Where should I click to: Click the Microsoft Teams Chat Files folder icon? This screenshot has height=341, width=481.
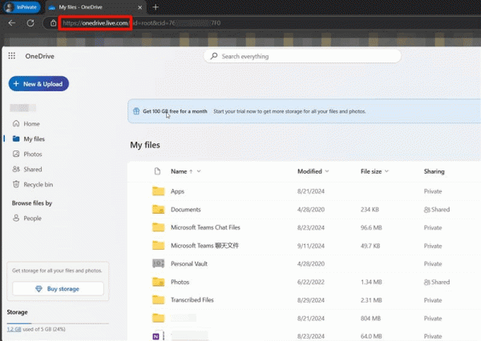[158, 227]
